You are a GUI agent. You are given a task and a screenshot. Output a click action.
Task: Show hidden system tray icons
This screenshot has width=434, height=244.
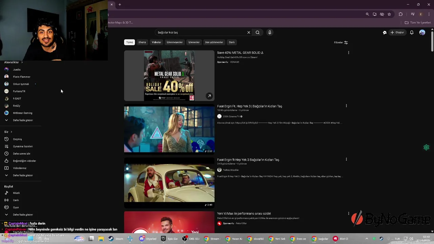pos(367,239)
